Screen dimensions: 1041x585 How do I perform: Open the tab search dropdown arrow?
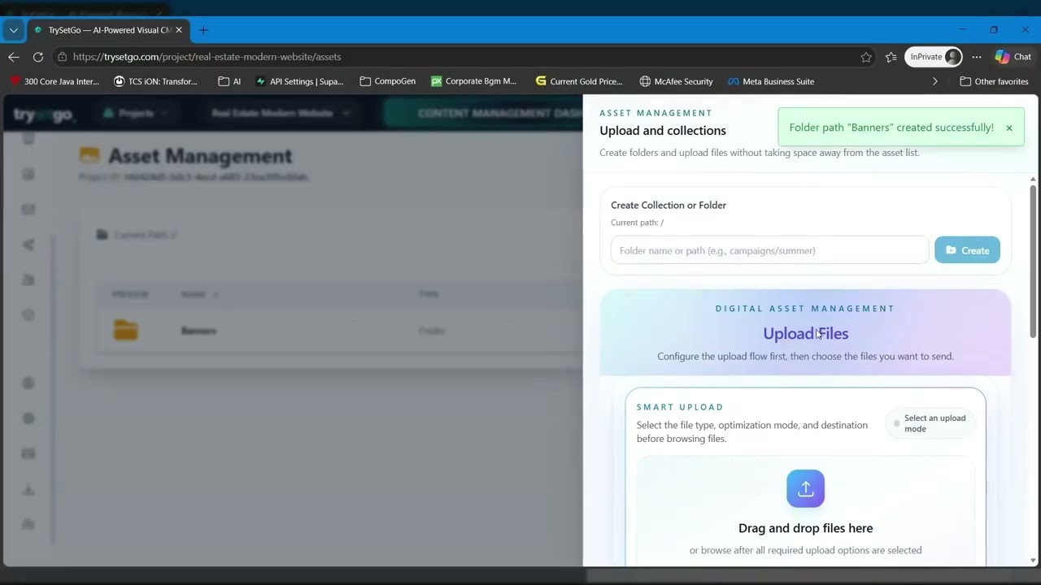coord(13,30)
